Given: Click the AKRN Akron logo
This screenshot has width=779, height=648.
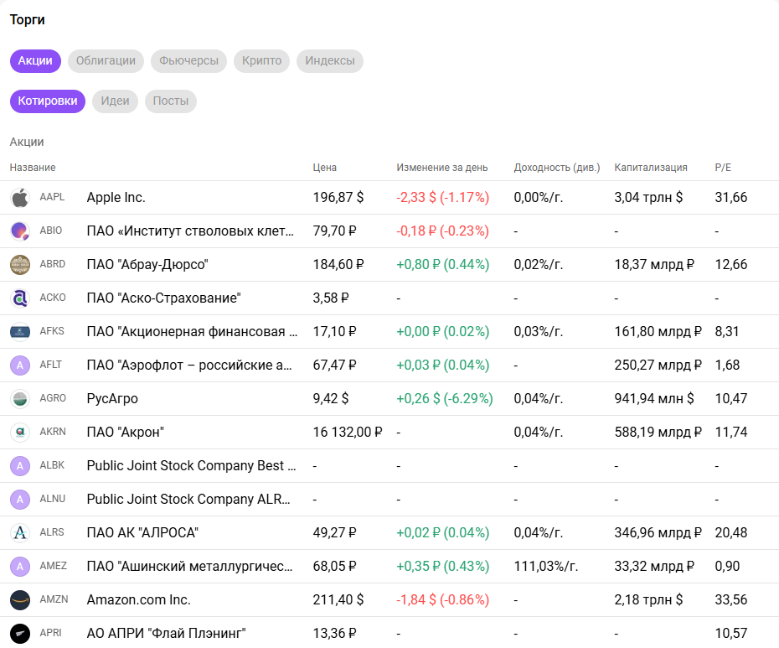Looking at the screenshot, I should [x=20, y=433].
